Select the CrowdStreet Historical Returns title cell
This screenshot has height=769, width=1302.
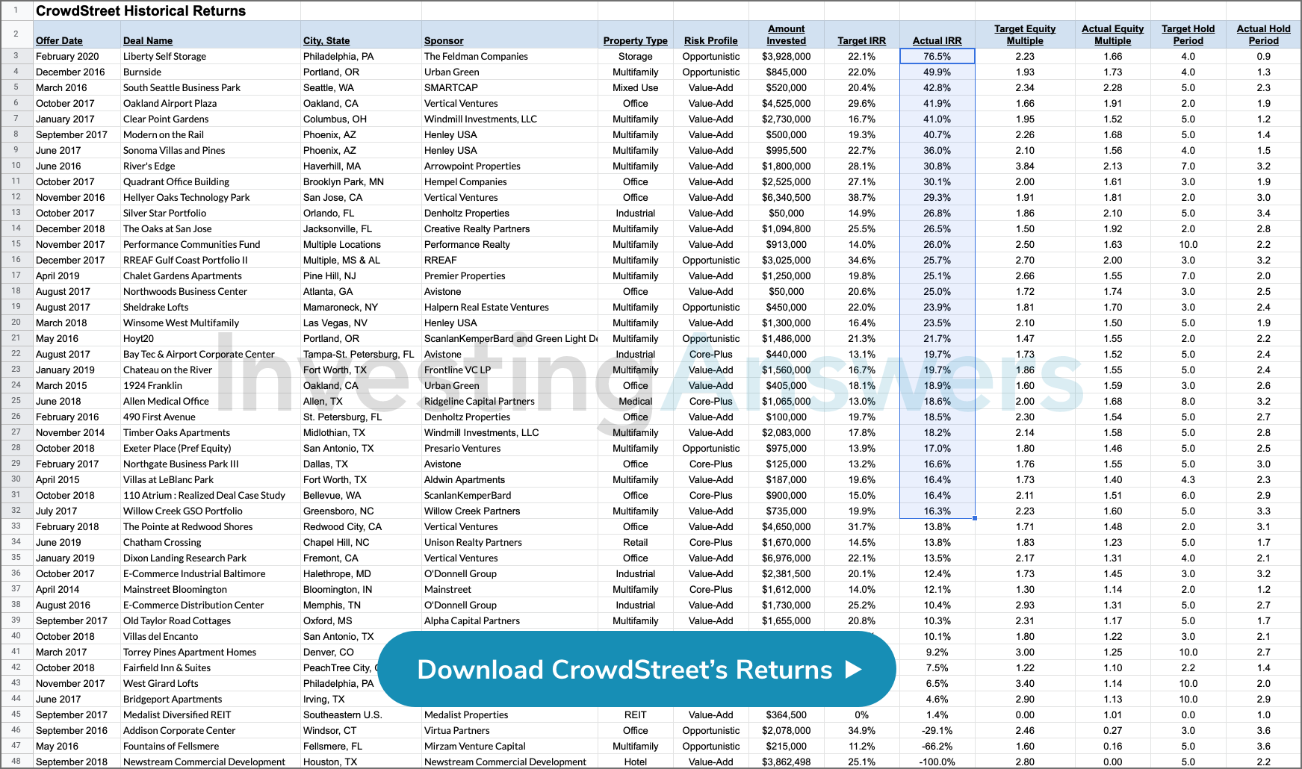141,10
